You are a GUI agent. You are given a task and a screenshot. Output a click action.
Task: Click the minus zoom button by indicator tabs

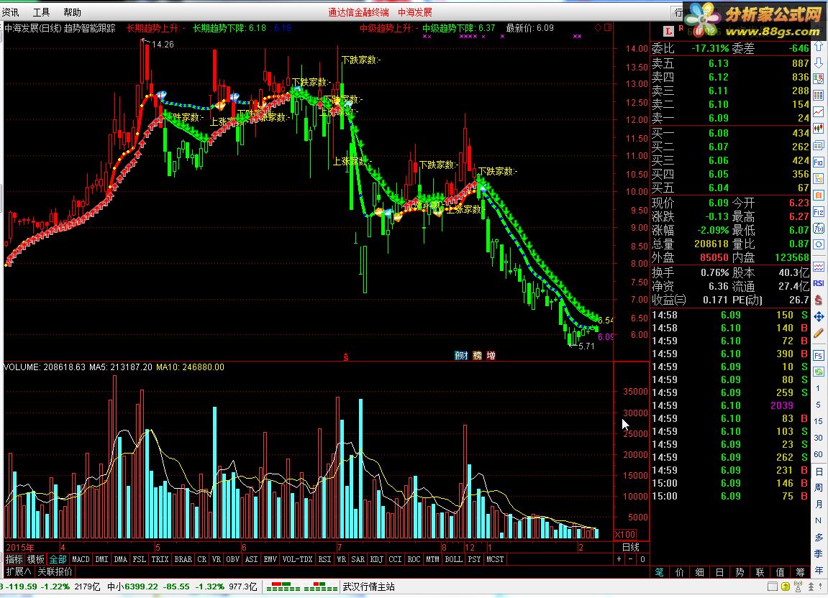point(630,559)
